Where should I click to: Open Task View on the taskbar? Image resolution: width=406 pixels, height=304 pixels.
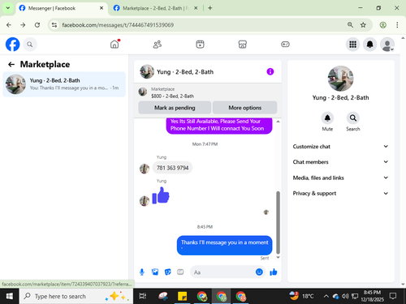coord(143,296)
